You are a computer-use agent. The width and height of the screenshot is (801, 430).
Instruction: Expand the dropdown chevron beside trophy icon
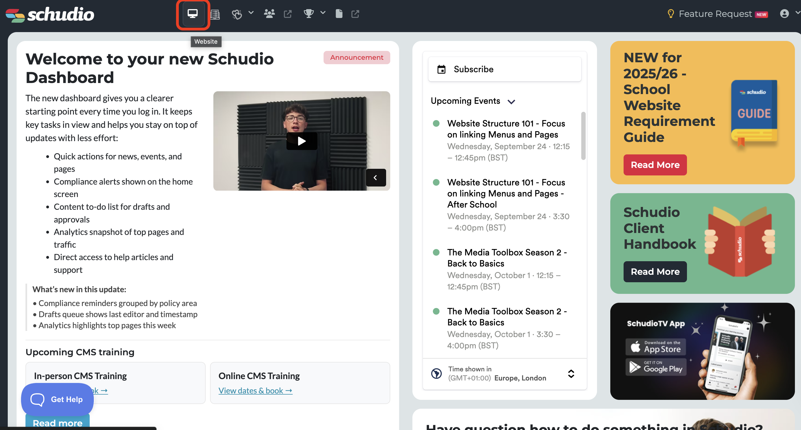[x=323, y=13]
